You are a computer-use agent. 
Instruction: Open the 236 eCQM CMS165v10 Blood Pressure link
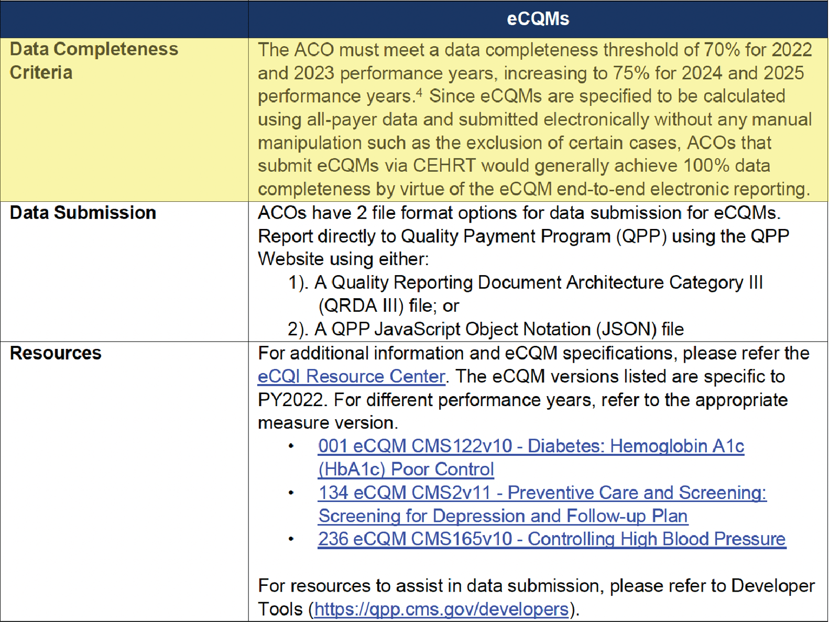pyautogui.click(x=551, y=539)
